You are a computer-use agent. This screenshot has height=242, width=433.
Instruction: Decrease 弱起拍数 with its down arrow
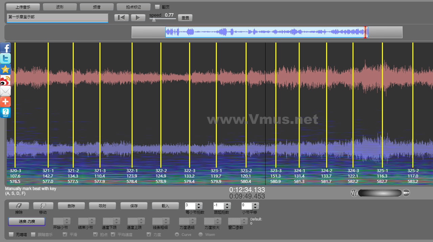[227, 208]
